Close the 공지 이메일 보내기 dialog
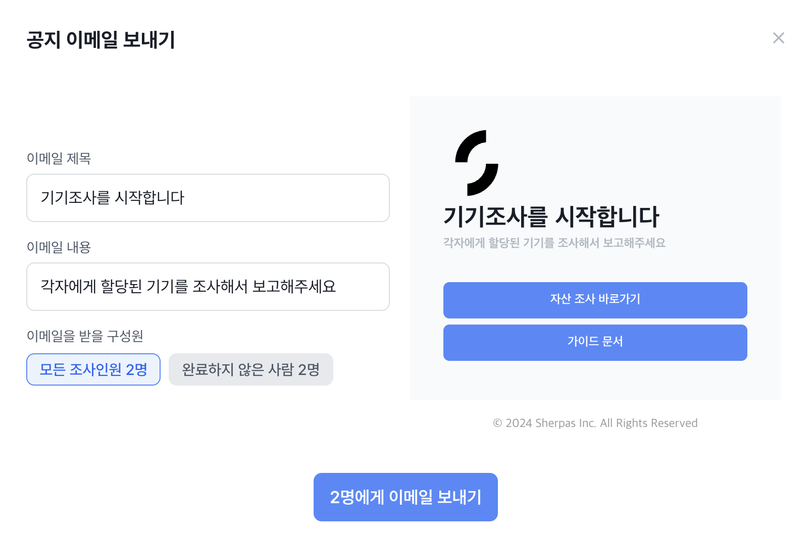The height and width of the screenshot is (537, 811). click(x=778, y=38)
